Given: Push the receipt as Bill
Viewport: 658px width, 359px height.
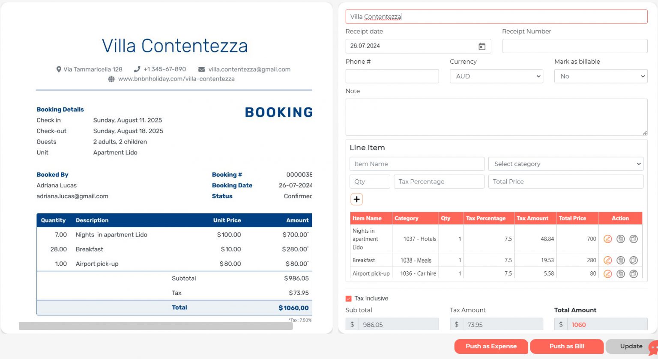Looking at the screenshot, I should (x=567, y=347).
